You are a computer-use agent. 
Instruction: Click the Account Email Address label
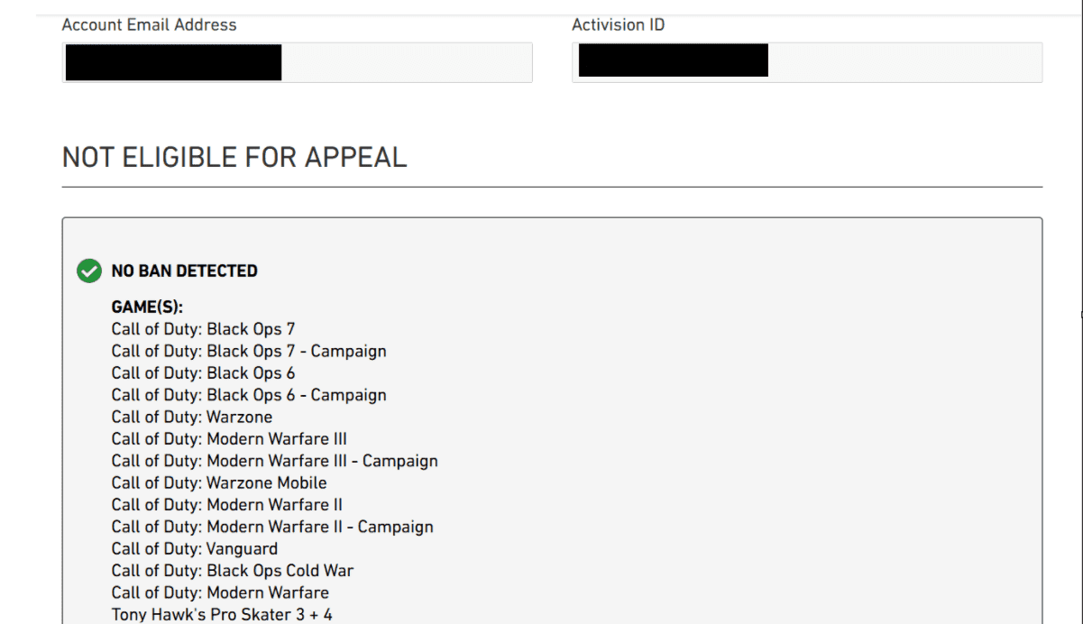[149, 25]
